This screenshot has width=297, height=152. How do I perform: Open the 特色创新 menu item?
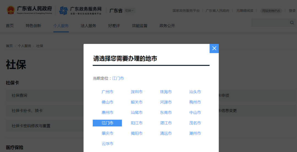pyautogui.click(x=33, y=26)
